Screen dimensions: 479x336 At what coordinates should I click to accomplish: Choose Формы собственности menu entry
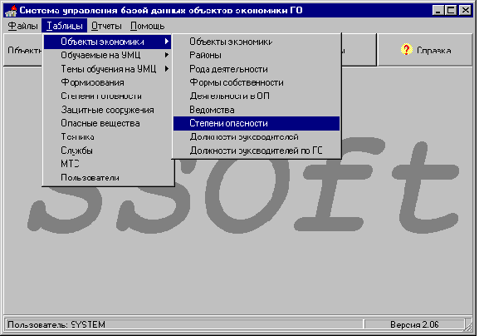[x=257, y=82]
